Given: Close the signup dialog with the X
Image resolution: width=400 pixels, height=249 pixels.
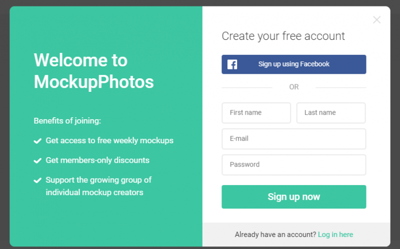Looking at the screenshot, I should click(376, 20).
